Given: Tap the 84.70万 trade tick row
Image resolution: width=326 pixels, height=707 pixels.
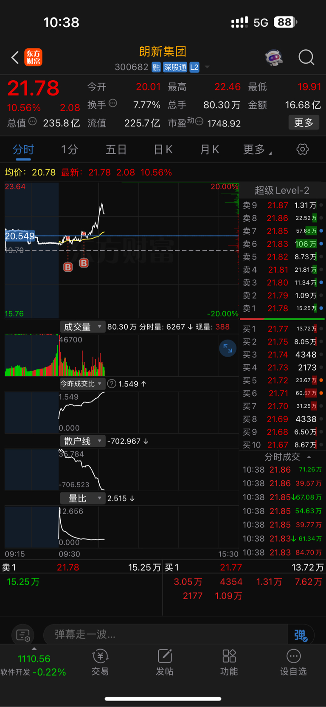Looking at the screenshot, I should [282, 552].
